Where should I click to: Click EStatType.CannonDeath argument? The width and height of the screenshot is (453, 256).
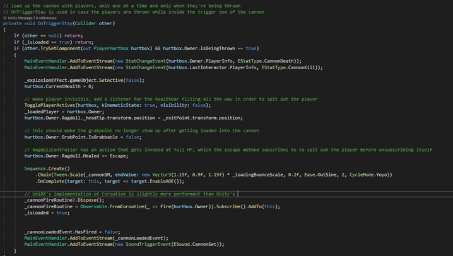(x=267, y=61)
